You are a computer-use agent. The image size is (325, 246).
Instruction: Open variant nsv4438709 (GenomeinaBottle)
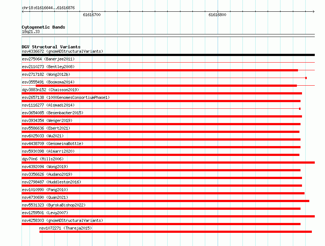(x=53, y=143)
